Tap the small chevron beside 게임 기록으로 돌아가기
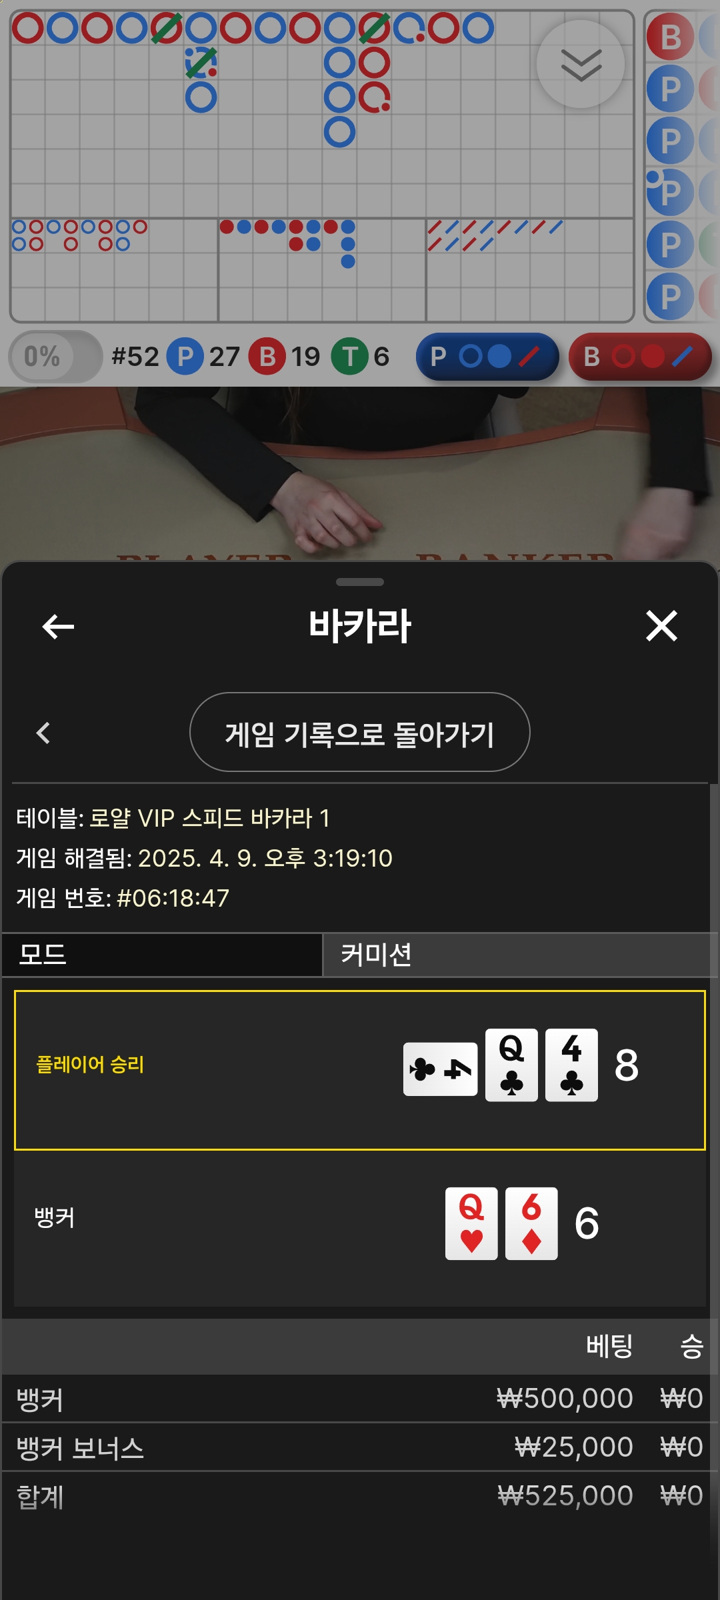The image size is (720, 1600). pyautogui.click(x=43, y=733)
